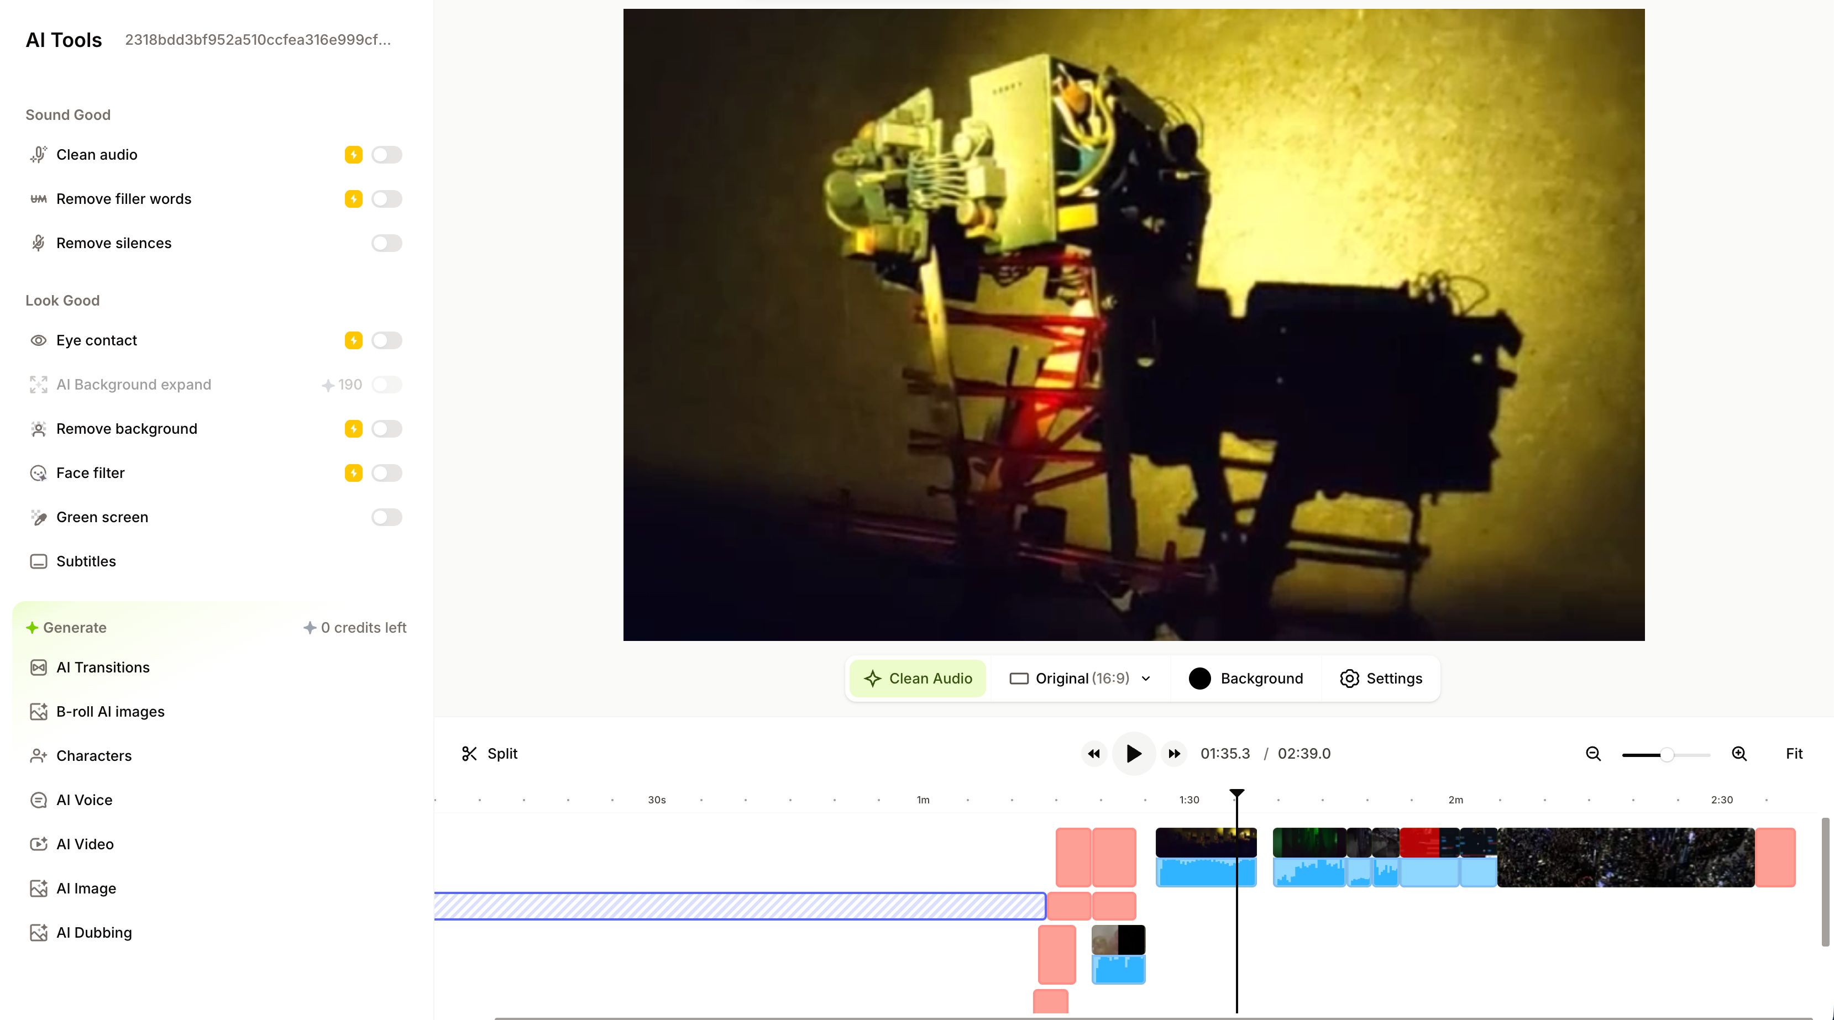Click the 0 credits left link
This screenshot has height=1020, width=1834.
point(354,627)
